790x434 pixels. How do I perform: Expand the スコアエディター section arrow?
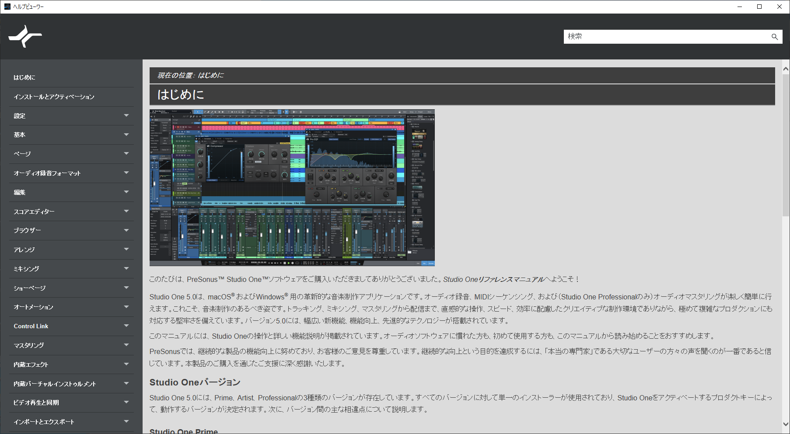tap(126, 211)
